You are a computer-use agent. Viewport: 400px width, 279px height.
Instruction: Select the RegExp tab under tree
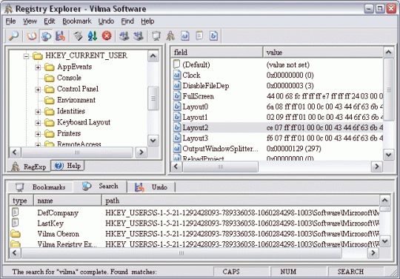tap(29, 167)
